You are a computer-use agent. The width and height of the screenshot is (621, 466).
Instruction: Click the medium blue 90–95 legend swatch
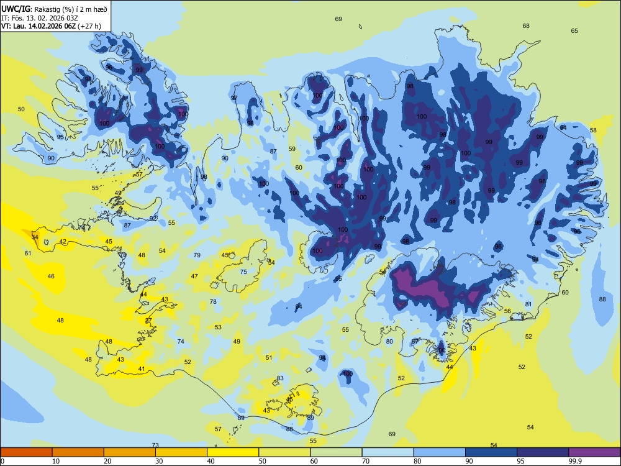(x=491, y=452)
